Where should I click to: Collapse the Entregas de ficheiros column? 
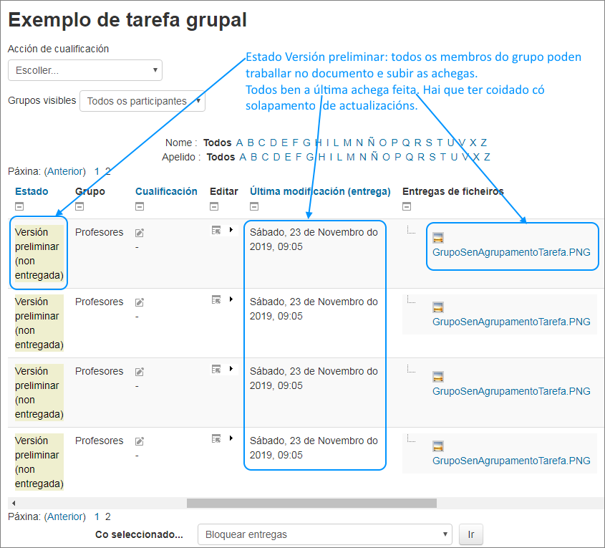click(406, 206)
